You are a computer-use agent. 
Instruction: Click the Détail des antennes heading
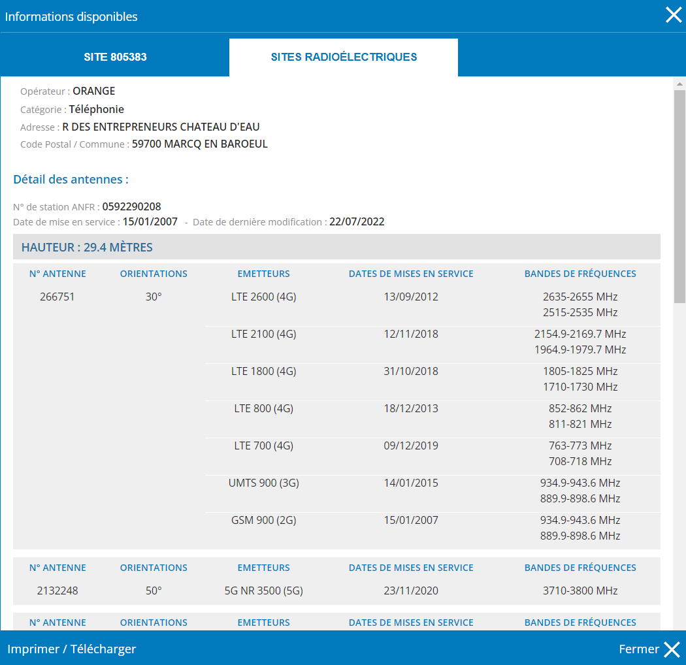coord(71,179)
